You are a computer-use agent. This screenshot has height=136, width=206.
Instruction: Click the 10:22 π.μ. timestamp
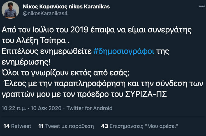tap(14, 108)
